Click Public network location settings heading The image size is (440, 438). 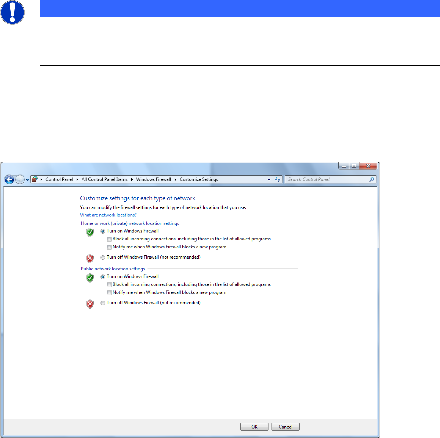(x=113, y=269)
